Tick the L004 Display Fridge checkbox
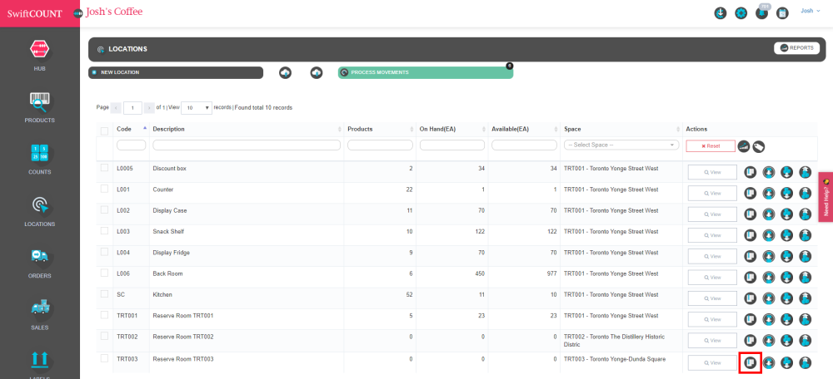 (105, 252)
